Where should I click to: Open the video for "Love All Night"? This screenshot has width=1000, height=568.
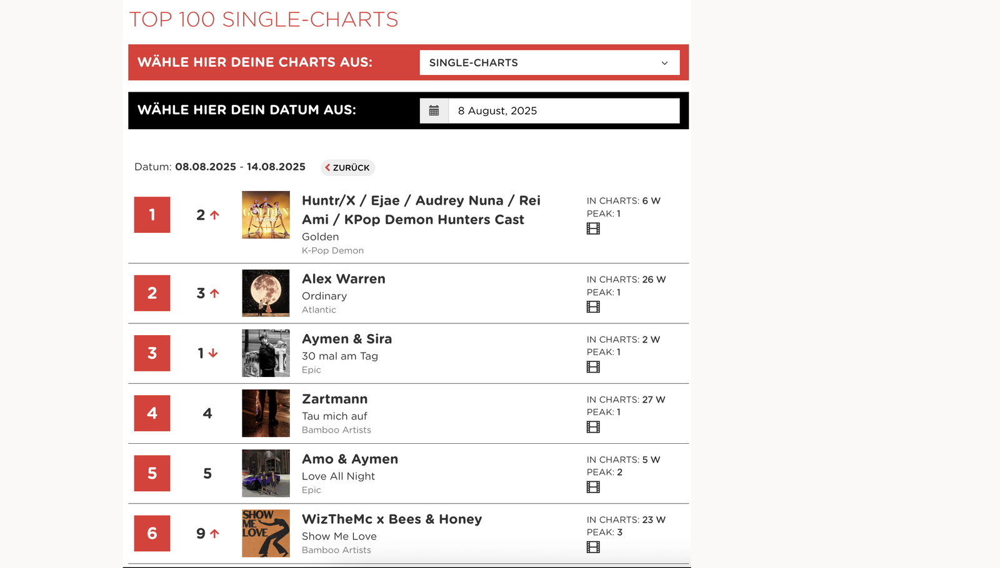[592, 487]
